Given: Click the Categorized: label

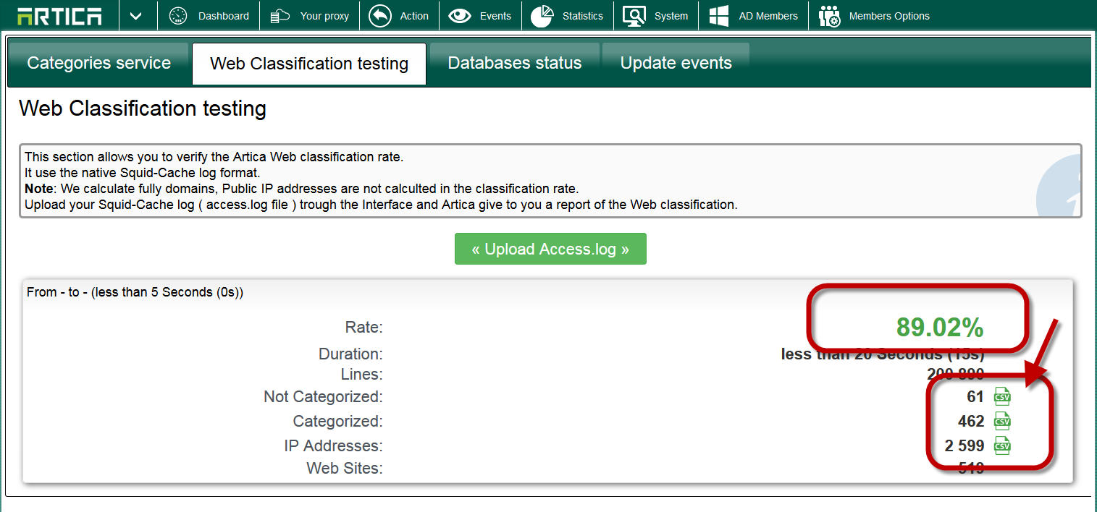Looking at the screenshot, I should tap(337, 421).
